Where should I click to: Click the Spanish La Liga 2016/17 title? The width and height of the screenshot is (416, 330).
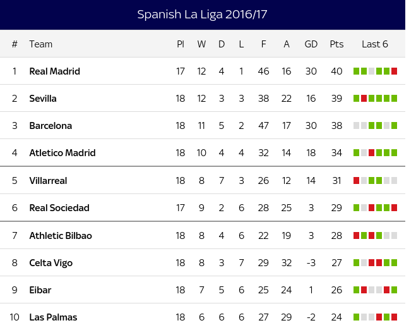coord(202,15)
